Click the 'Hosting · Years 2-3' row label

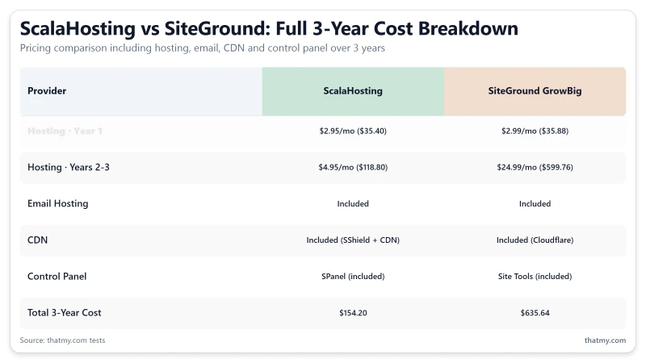click(69, 167)
